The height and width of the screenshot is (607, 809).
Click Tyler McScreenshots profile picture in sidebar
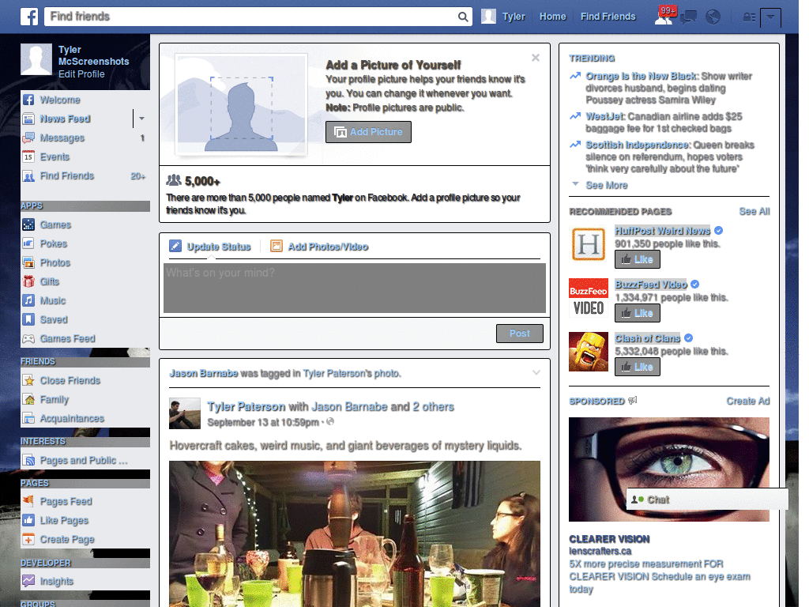tap(36, 59)
